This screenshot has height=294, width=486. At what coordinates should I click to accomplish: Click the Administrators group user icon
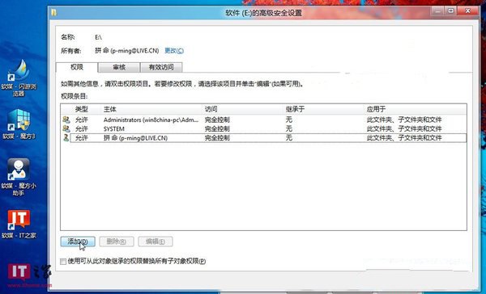click(66, 120)
